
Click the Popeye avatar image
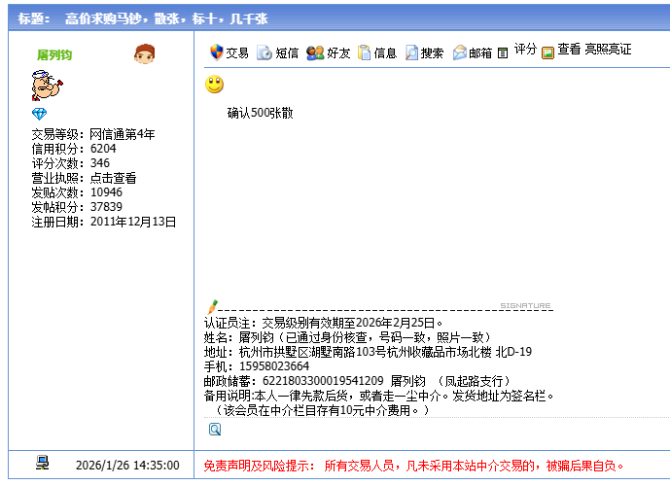47,87
